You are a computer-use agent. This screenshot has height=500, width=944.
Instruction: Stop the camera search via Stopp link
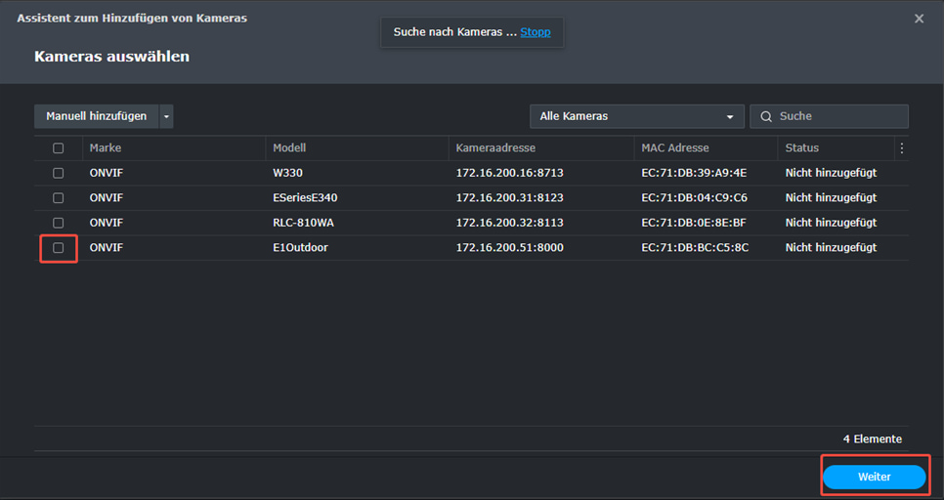coord(536,32)
